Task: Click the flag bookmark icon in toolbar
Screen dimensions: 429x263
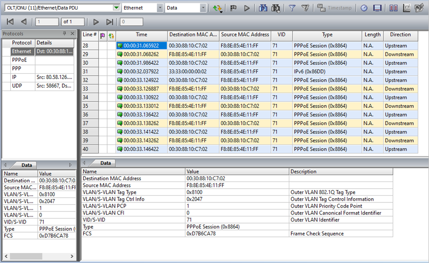Action: (x=234, y=8)
